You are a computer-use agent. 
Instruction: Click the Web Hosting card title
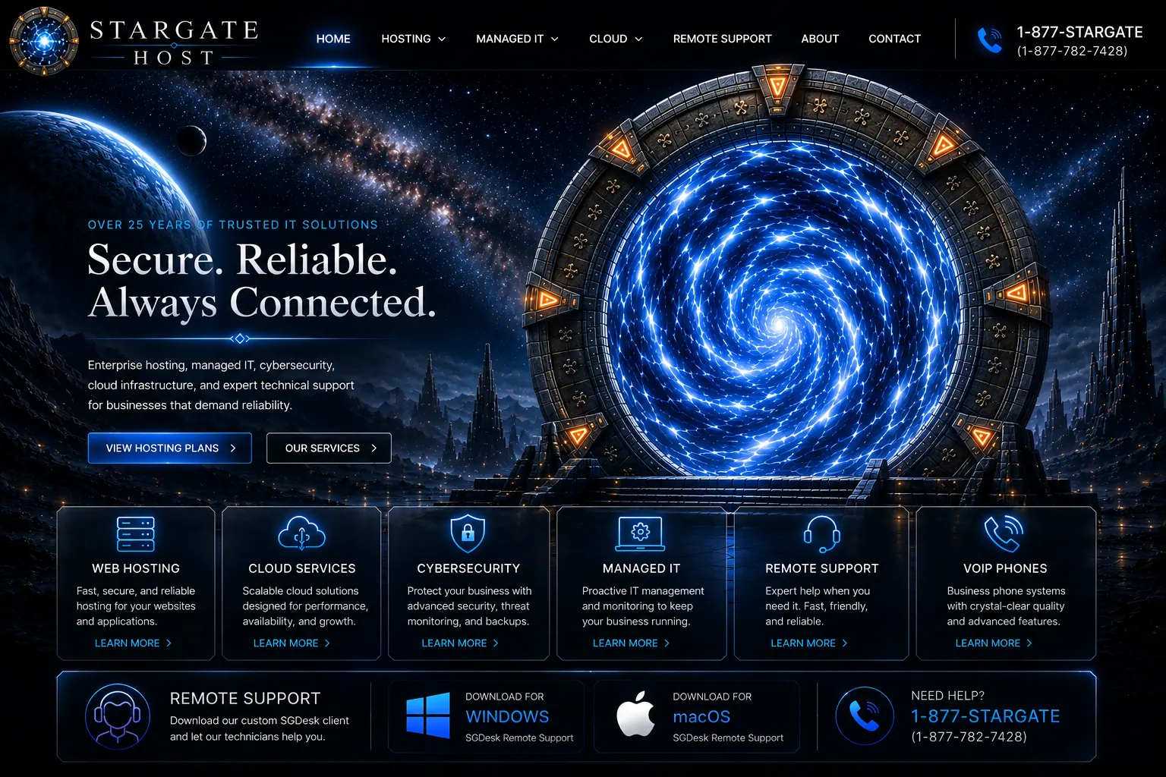[x=136, y=568]
